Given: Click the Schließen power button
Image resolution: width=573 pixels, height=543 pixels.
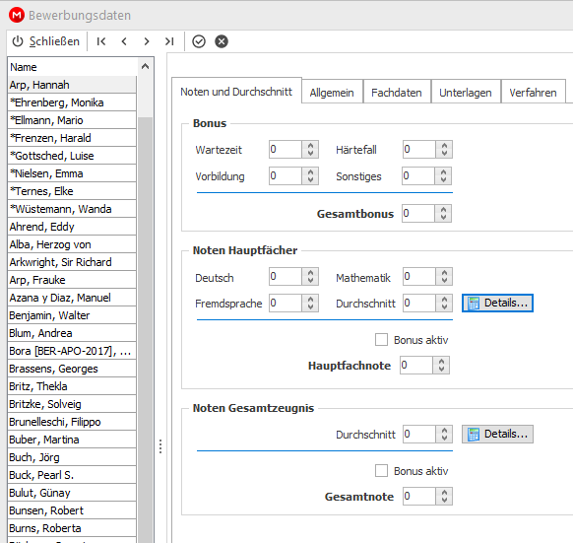Looking at the screenshot, I should pyautogui.click(x=45, y=41).
